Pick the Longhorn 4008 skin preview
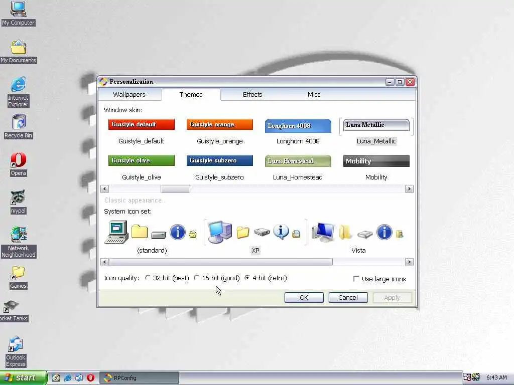 (298, 126)
